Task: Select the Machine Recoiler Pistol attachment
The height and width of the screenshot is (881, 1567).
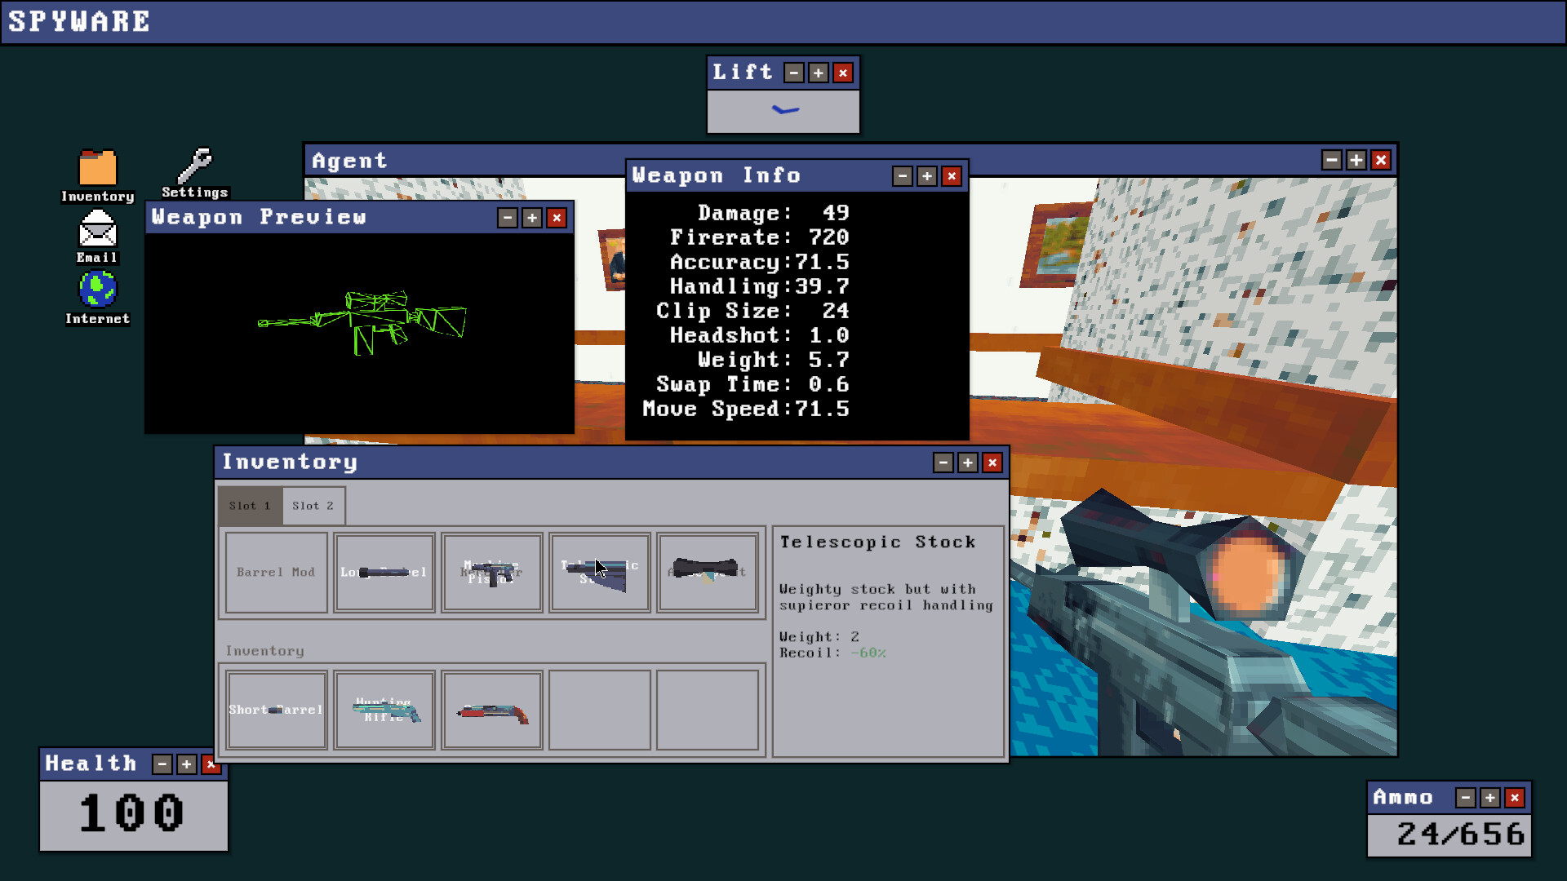Action: [492, 572]
